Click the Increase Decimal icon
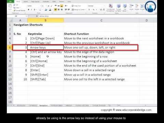The height and width of the screenshot is (123, 164). point(100,10)
